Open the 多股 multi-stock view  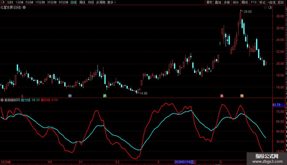tap(227, 2)
